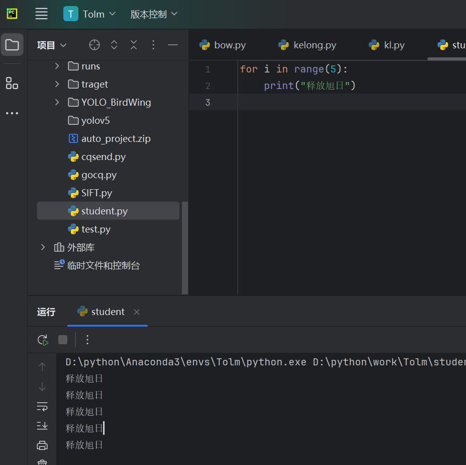This screenshot has height=465, width=466.
Task: Open the Tolm project dropdown
Action: (89, 14)
